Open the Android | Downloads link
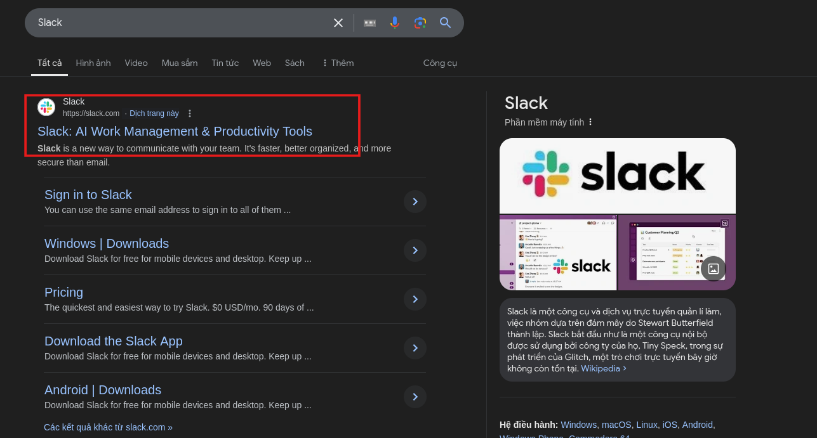The height and width of the screenshot is (438, 817). pyautogui.click(x=103, y=390)
